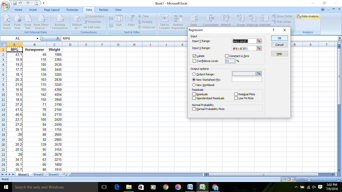Click the Input X Range collapse selector icon
This screenshot has width=342, height=192.
(x=259, y=48)
